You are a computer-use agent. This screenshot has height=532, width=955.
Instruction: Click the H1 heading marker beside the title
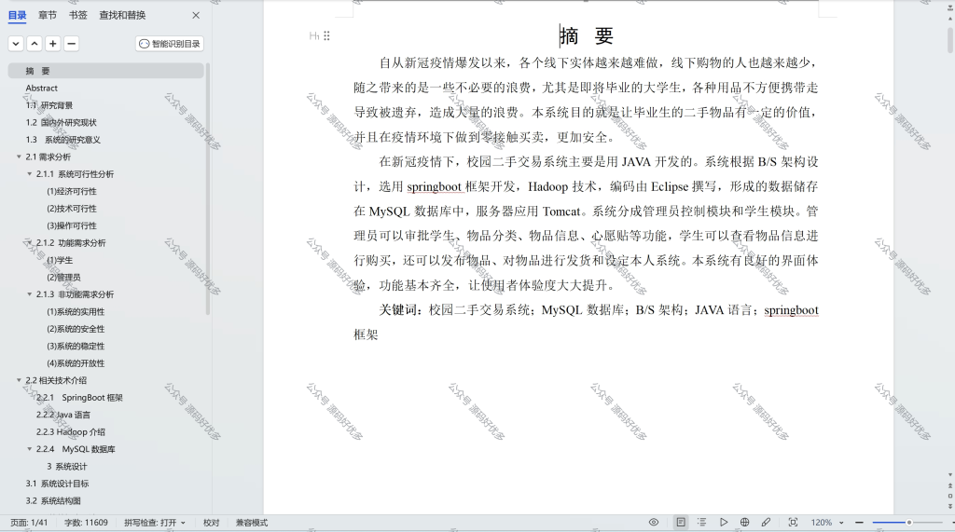313,36
